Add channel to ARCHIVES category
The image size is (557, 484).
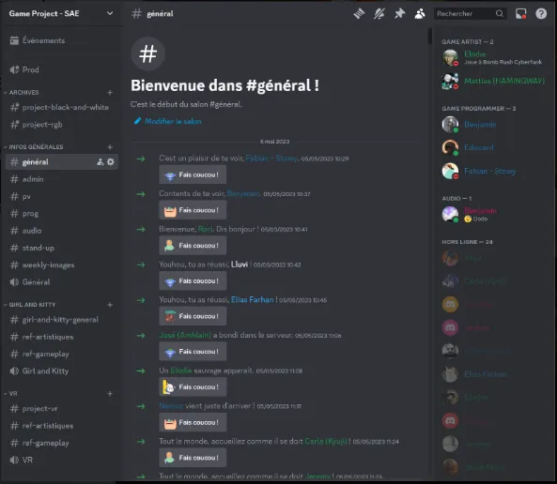pos(110,92)
